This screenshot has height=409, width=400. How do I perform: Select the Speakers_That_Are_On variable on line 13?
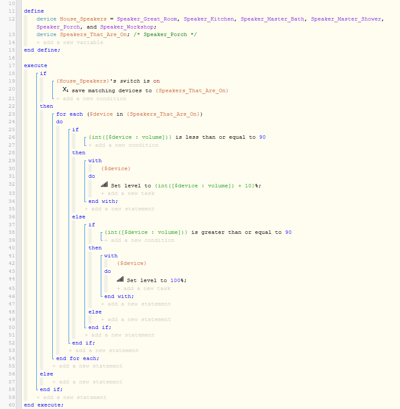pos(93,34)
